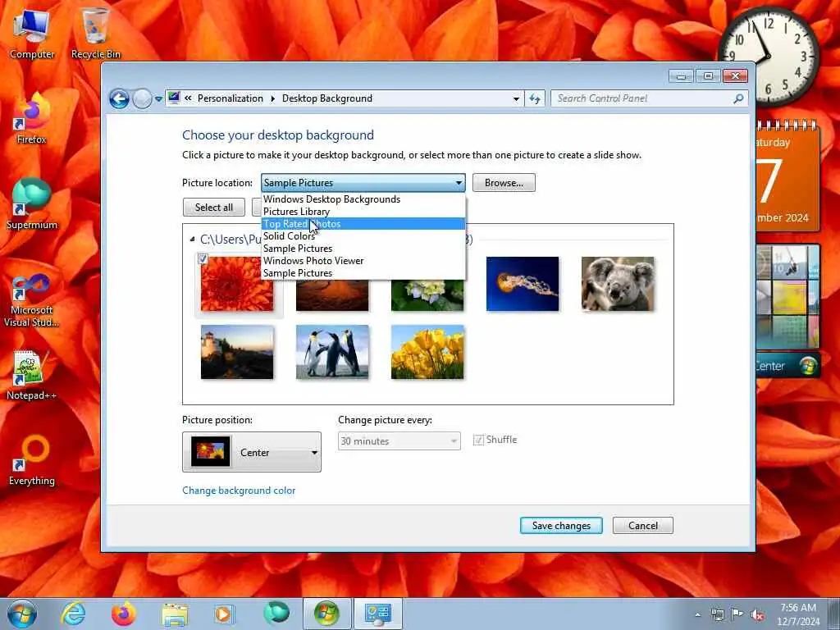The width and height of the screenshot is (840, 630).
Task: Select the penguins picture thumbnail
Action: coord(332,352)
